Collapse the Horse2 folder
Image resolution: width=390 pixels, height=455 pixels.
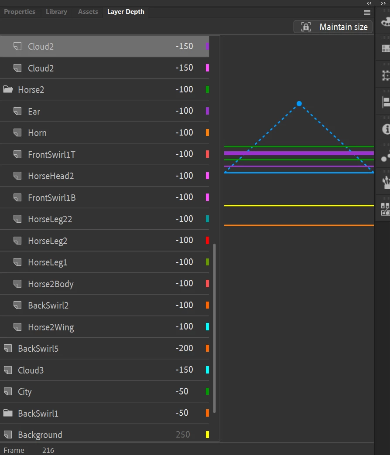(8, 89)
